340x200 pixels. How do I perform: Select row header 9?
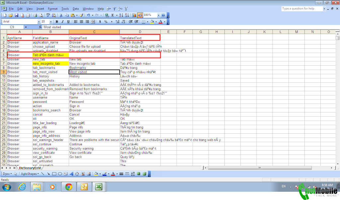pos(3,72)
